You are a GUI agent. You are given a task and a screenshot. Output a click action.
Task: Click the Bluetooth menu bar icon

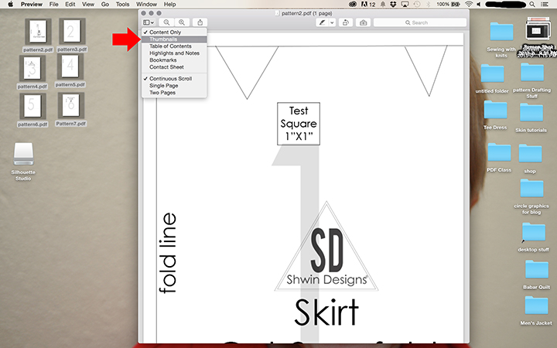click(x=428, y=5)
